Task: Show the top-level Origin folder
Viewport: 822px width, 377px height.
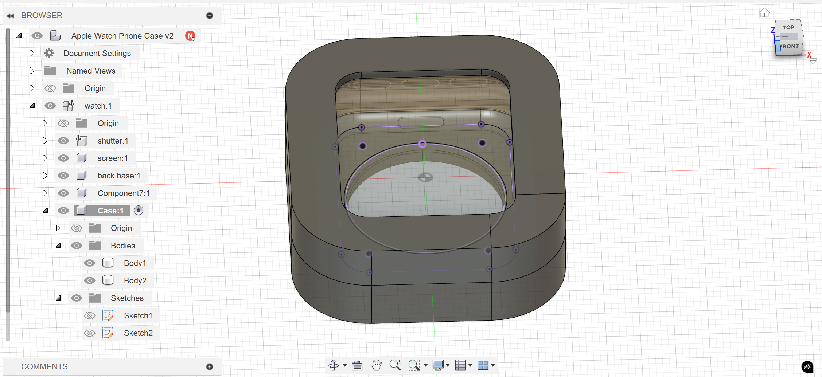Action: [50, 88]
